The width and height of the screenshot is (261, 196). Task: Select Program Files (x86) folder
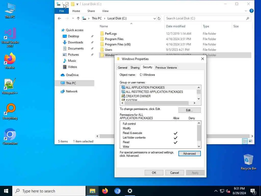118,44
